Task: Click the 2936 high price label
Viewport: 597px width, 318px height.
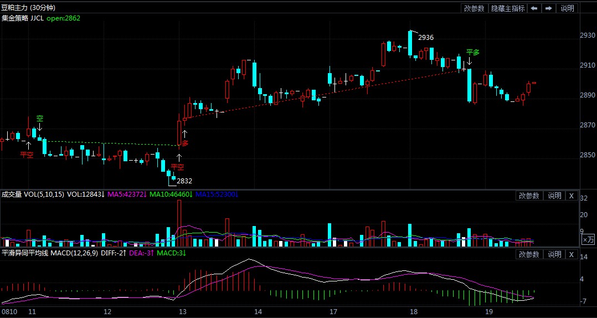Action: click(x=425, y=38)
